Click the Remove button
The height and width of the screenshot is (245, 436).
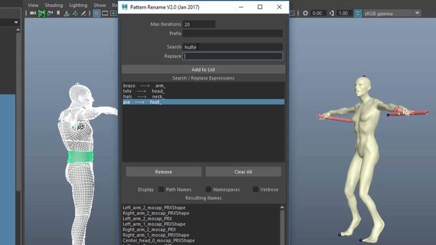163,171
